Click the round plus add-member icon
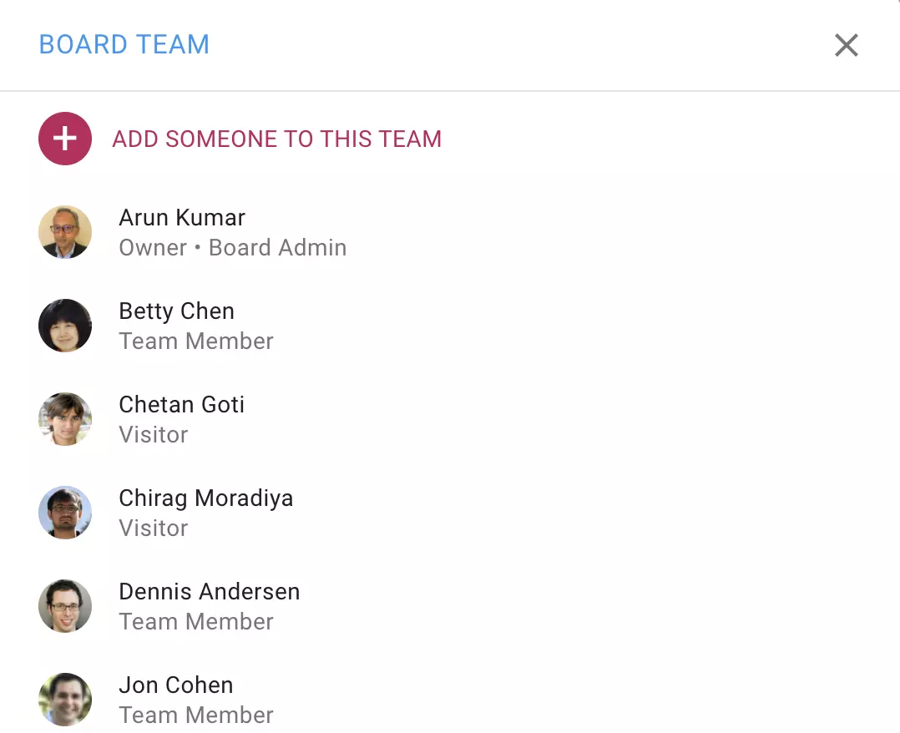The height and width of the screenshot is (733, 900). [x=65, y=139]
